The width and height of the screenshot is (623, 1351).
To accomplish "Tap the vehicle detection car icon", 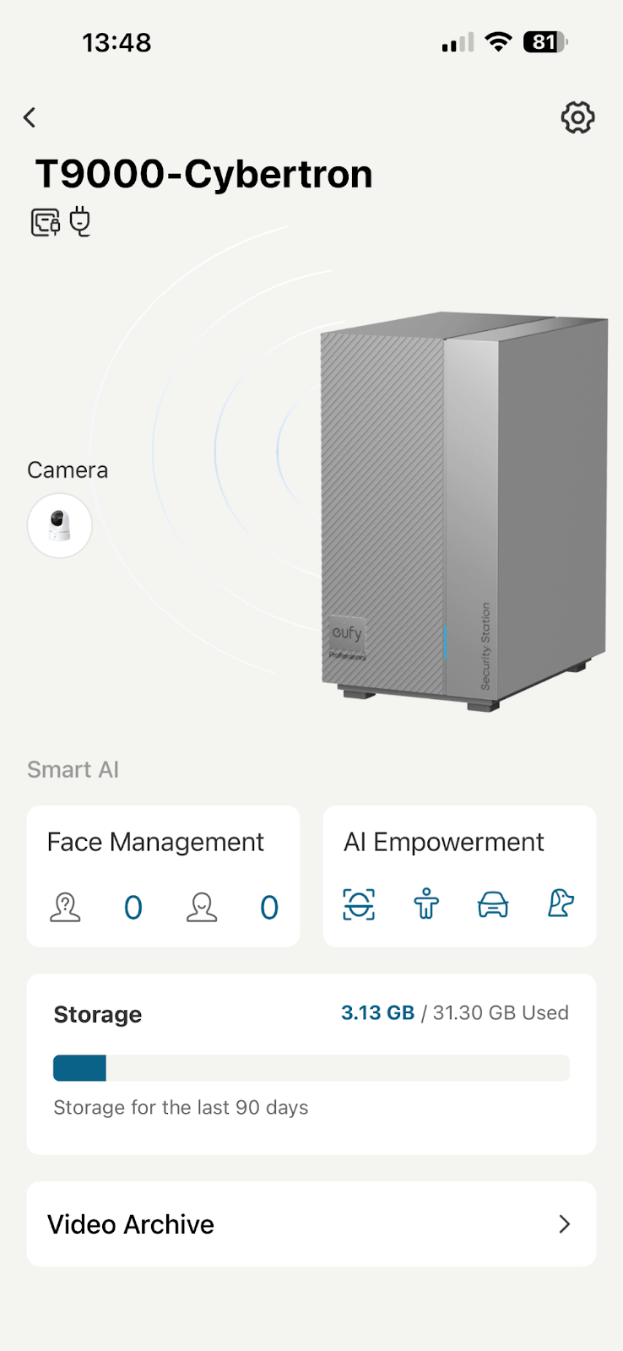I will [x=493, y=903].
